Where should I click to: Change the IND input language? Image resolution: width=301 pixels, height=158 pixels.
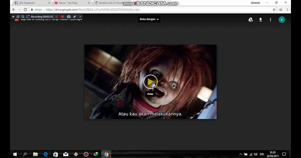[262, 154]
